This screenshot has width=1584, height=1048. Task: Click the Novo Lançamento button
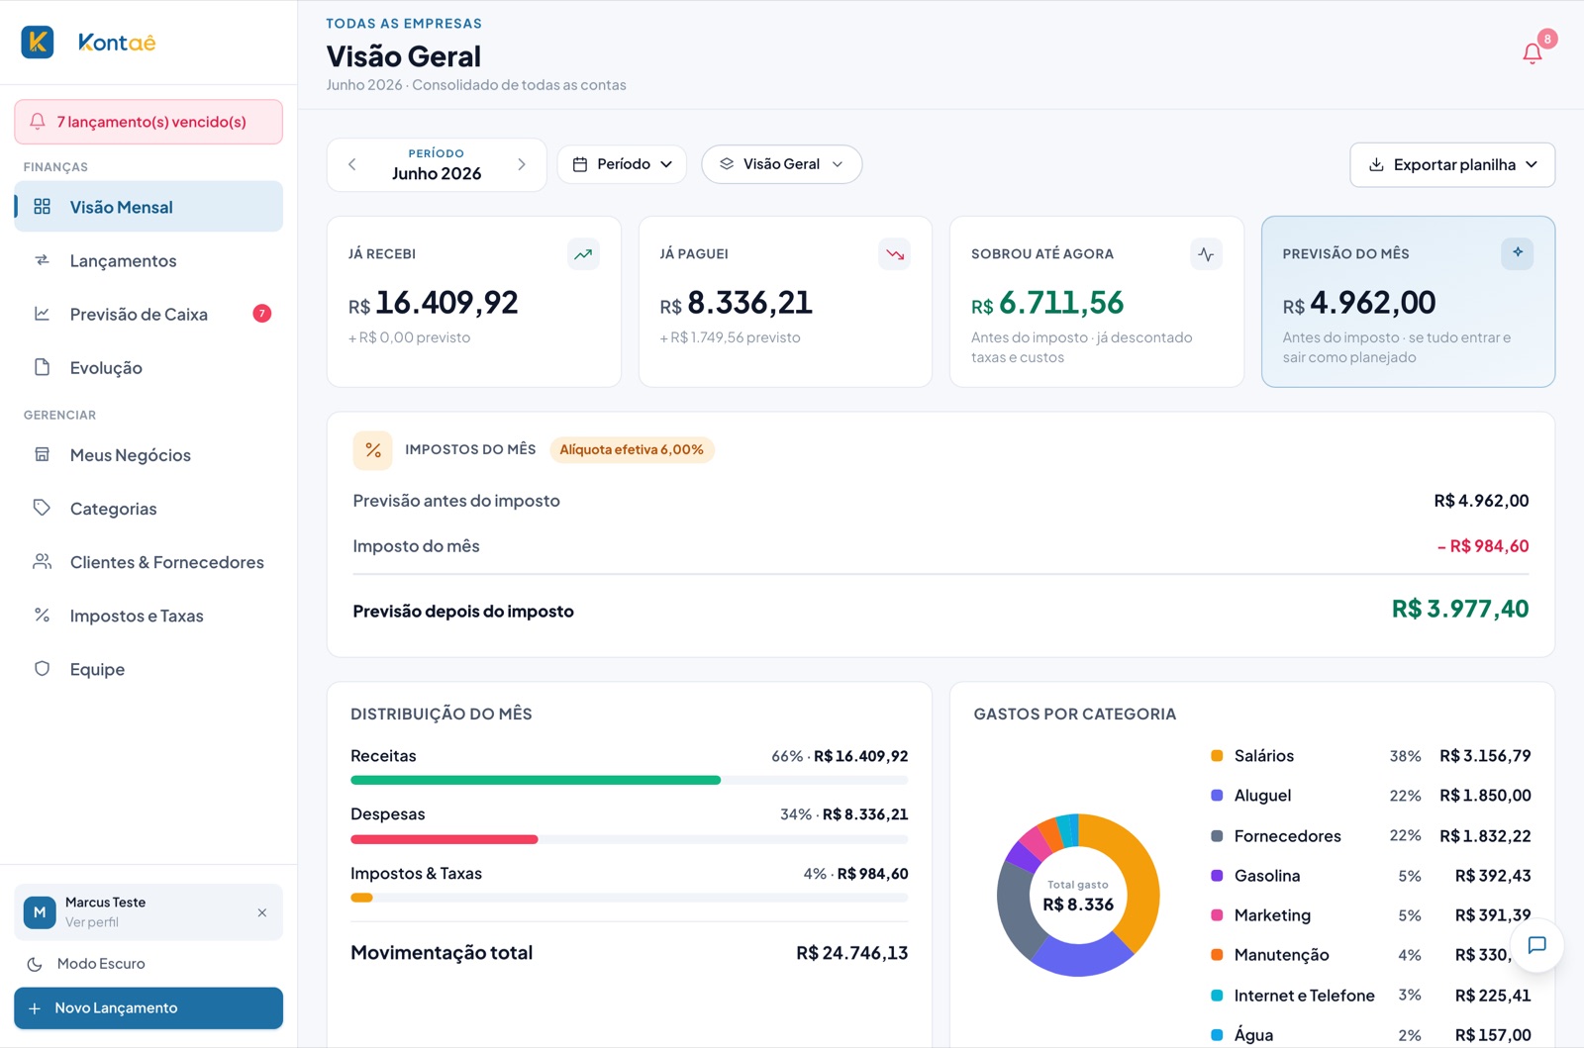(148, 1008)
